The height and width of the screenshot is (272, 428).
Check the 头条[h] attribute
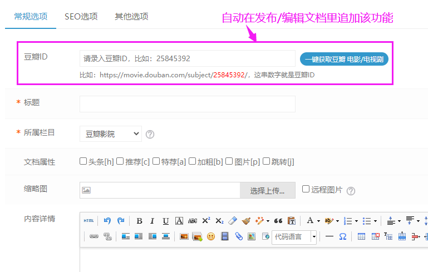click(x=83, y=161)
